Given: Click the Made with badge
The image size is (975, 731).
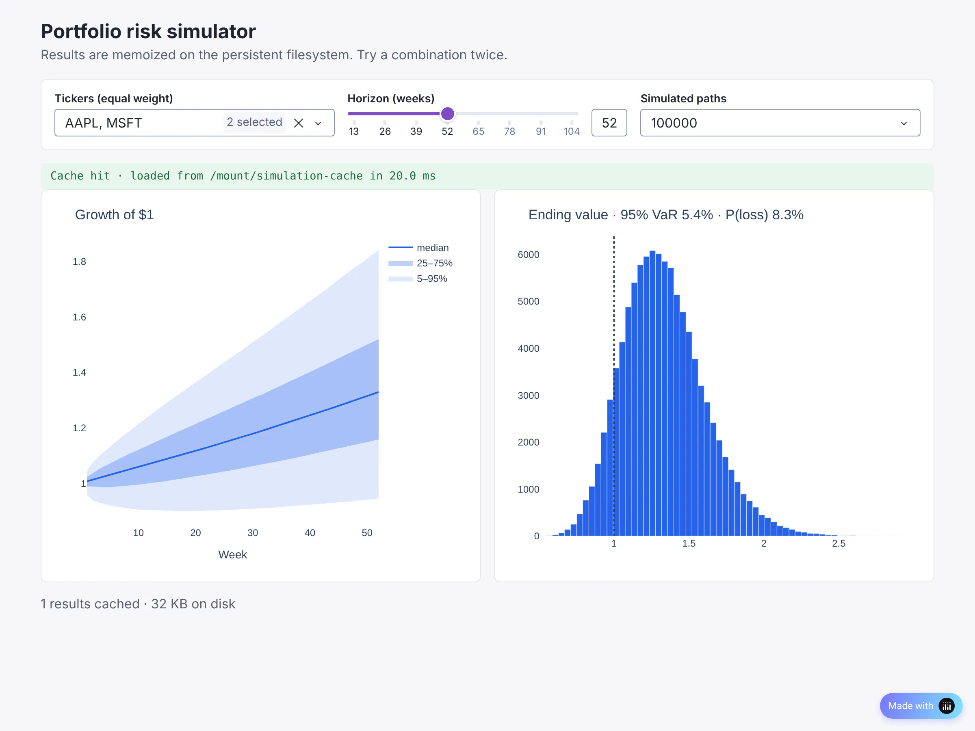Looking at the screenshot, I should tap(921, 705).
